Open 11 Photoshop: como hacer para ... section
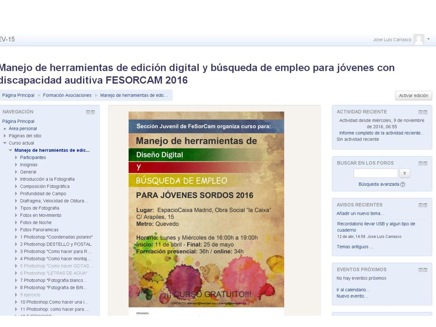The image size is (436, 327). tap(54, 309)
